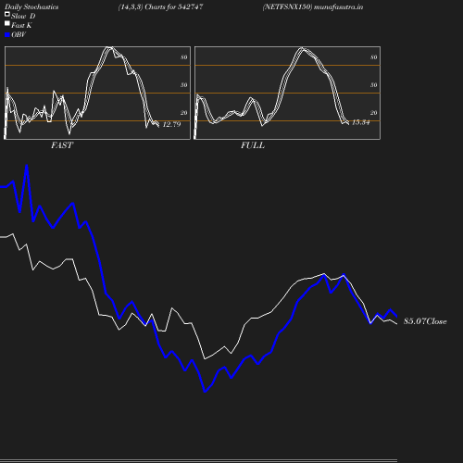Click the FULL chart value 15.34
Image resolution: width=463 pixels, height=463 pixels.
(361, 122)
